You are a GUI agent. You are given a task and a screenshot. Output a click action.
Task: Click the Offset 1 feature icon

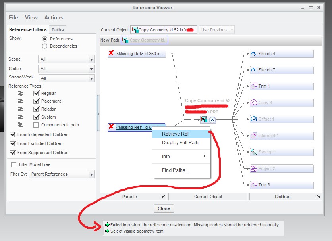[254, 119]
